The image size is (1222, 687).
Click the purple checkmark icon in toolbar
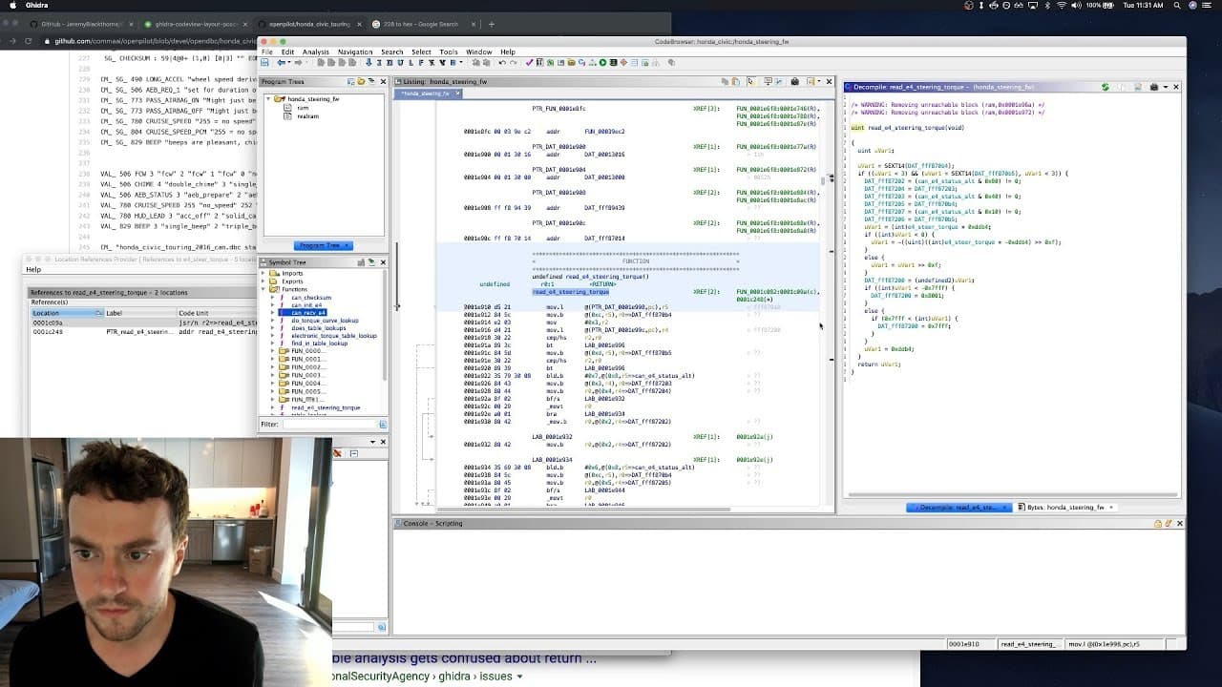click(529, 62)
